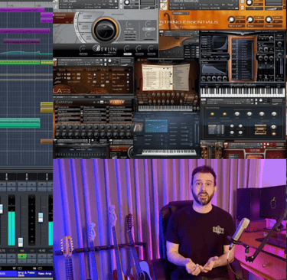Toggle the first switch in LASS Options column
Screen dimensions: 287x280
[128, 74]
